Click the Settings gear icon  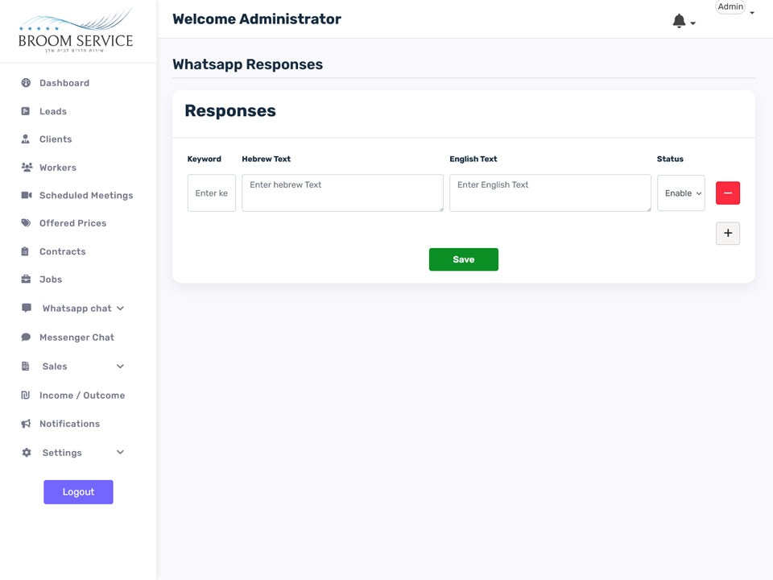27,452
